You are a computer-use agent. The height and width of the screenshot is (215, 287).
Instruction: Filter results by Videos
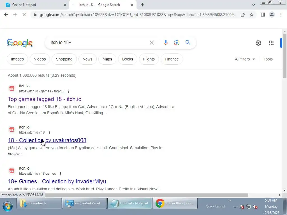pyautogui.click(x=40, y=59)
